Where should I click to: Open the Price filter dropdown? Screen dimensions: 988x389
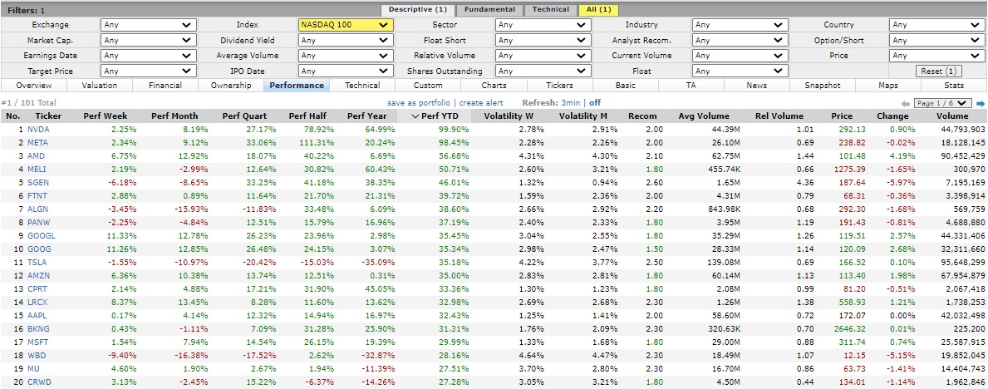point(937,56)
